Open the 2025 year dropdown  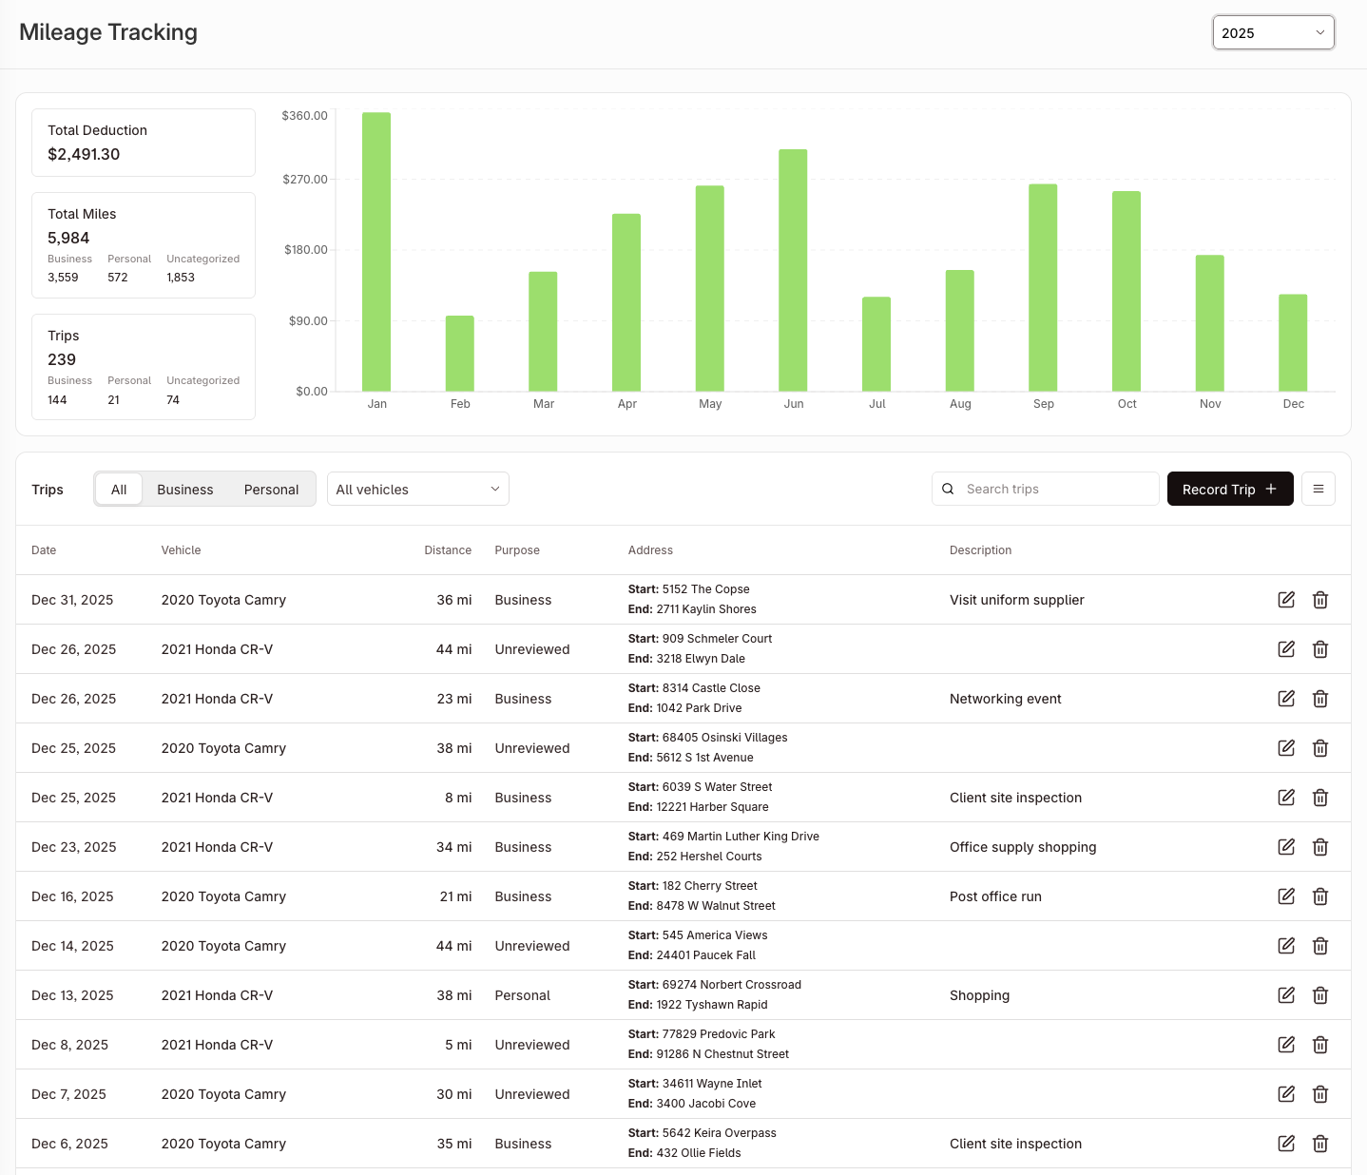[1273, 32]
